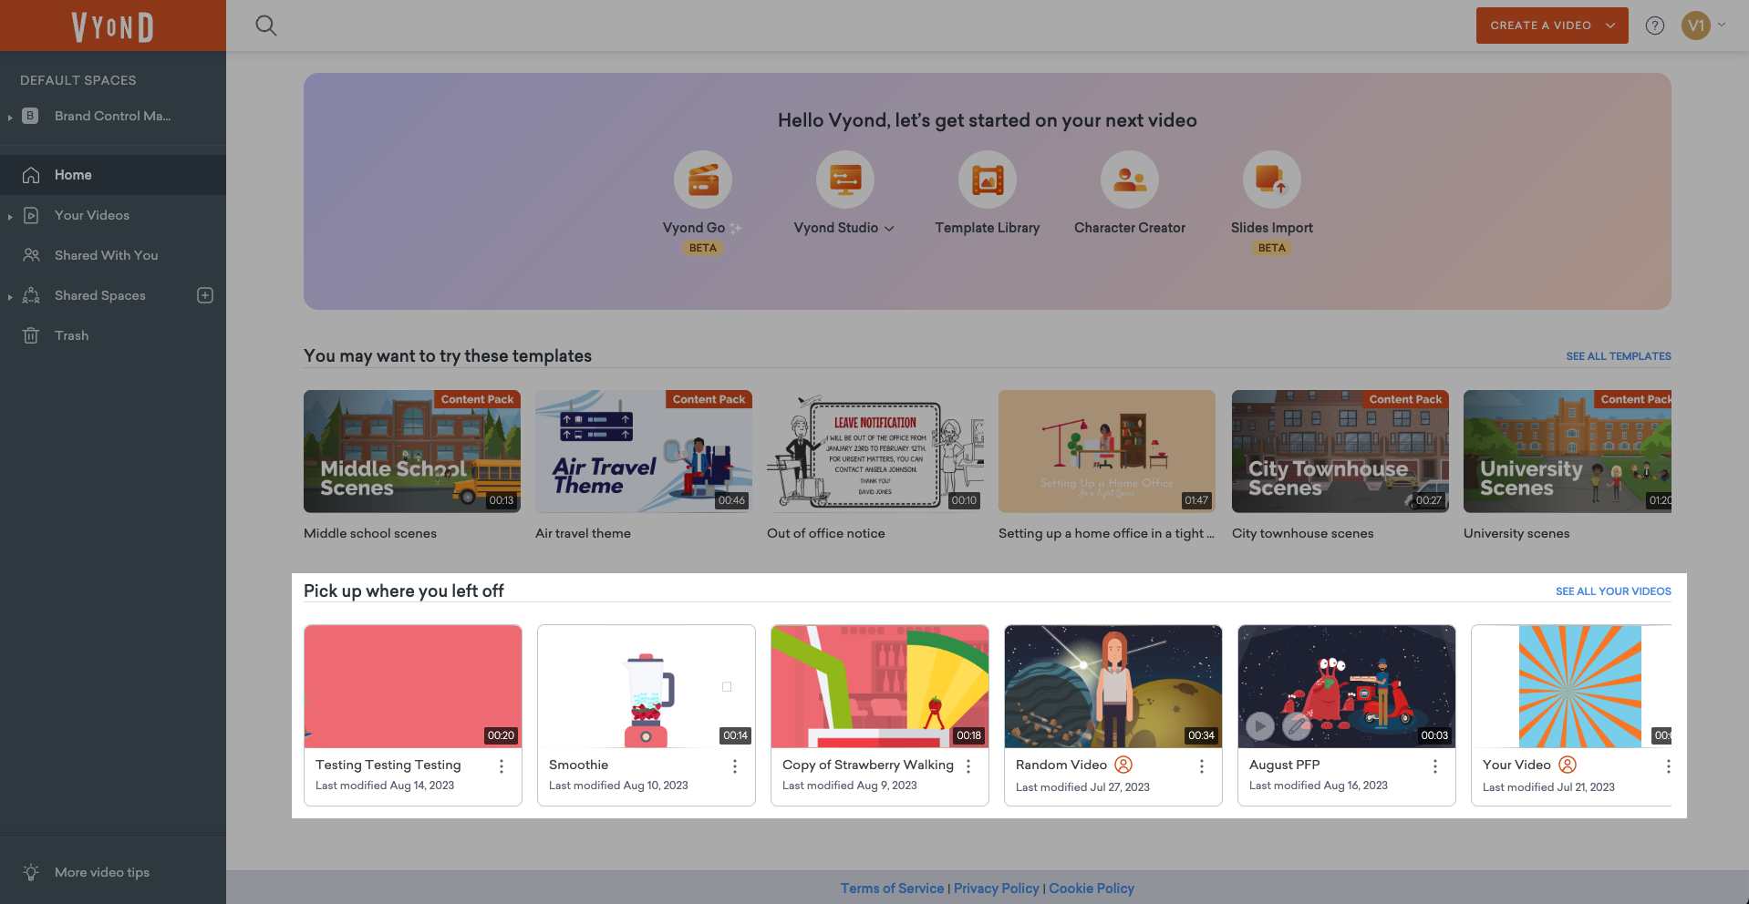Expand the Vyond Studio chevron
Image resolution: width=1749 pixels, height=904 pixels.
[x=889, y=229]
